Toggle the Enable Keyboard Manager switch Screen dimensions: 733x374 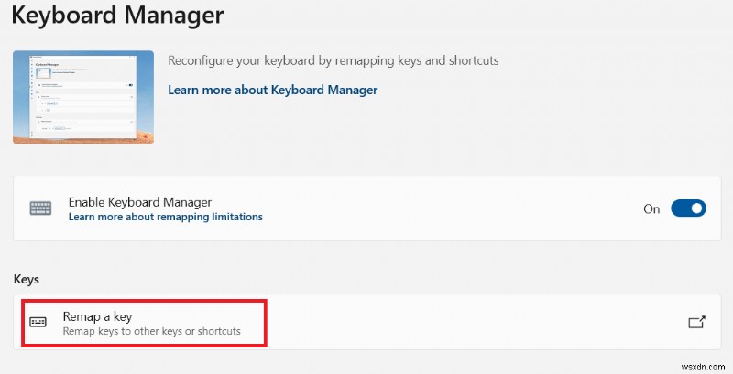click(x=688, y=208)
